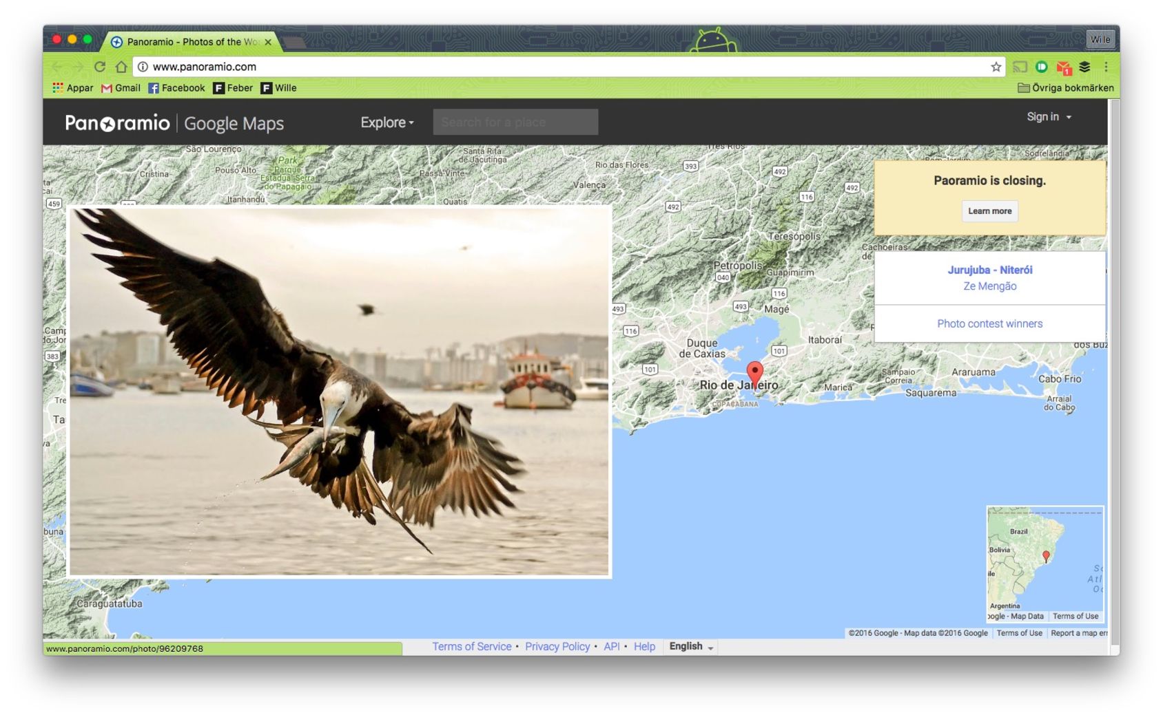Click the Petrópolis label on the map
Image resolution: width=1163 pixels, height=717 pixels.
coord(738,266)
